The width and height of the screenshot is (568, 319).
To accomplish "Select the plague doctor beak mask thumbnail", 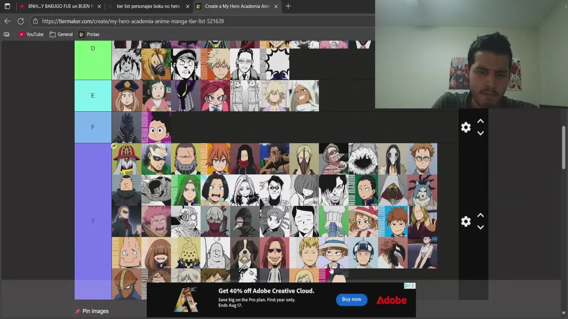I will tap(393, 159).
